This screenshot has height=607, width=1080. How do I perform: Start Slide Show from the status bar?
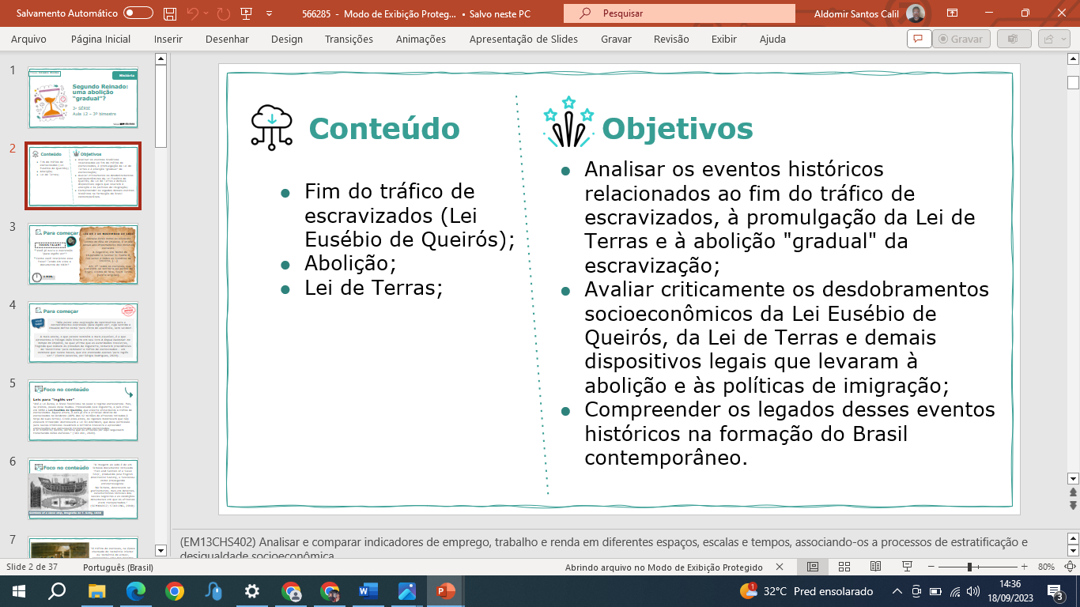coord(907,567)
